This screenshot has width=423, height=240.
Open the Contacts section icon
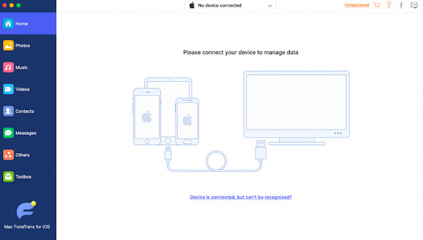[x=8, y=111]
